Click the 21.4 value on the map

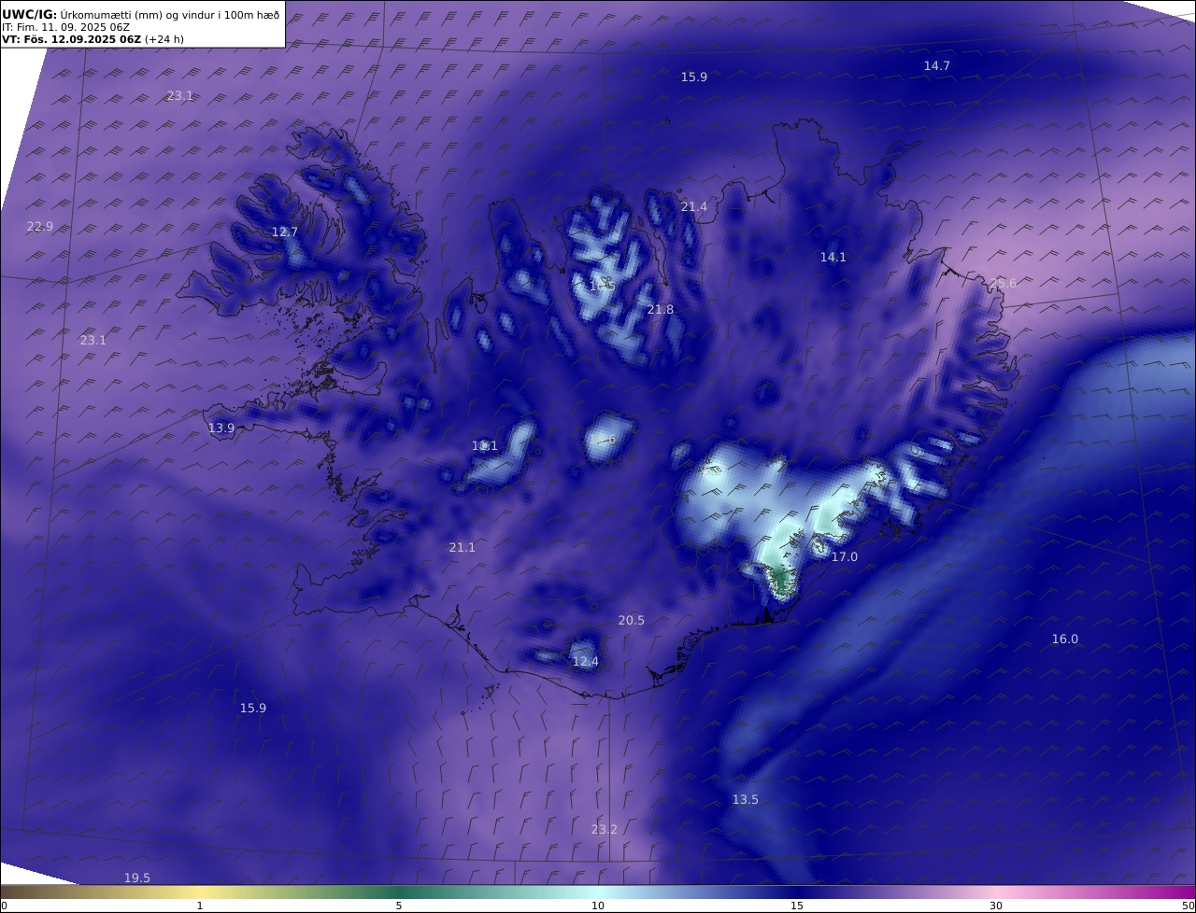(x=694, y=207)
